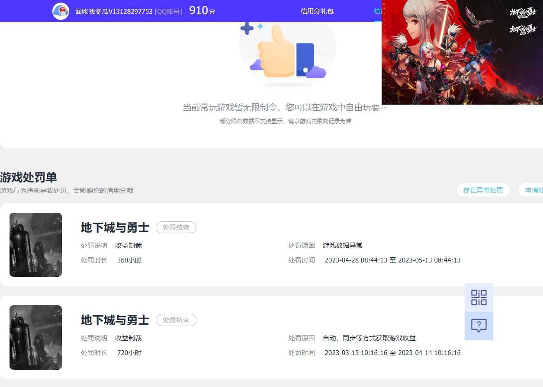This screenshot has height=387, width=543.
Task: Click the [QQ账号] label
Action: click(x=168, y=11)
